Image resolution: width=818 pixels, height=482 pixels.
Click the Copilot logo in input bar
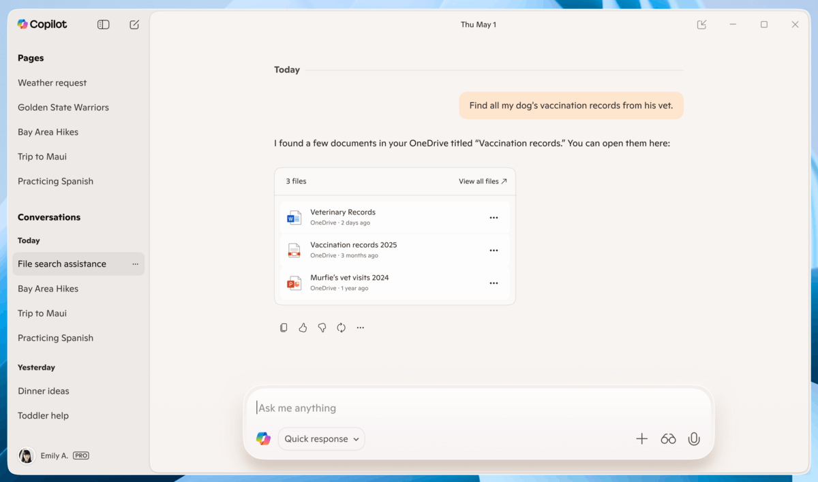point(263,439)
